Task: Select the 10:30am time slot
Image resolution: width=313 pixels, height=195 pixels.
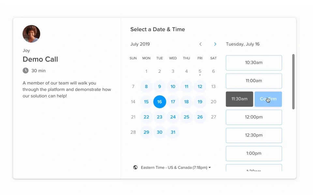Action: pyautogui.click(x=254, y=63)
